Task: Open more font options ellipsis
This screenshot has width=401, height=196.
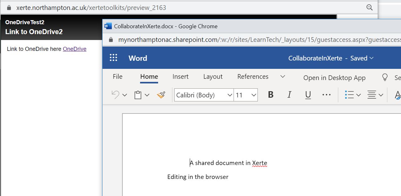Action: [x=326, y=95]
